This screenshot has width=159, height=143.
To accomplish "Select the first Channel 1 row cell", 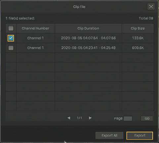I will [35, 38].
